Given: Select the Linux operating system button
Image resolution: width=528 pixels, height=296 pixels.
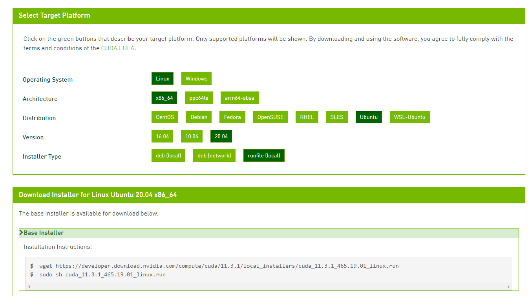Looking at the screenshot, I should [x=163, y=79].
